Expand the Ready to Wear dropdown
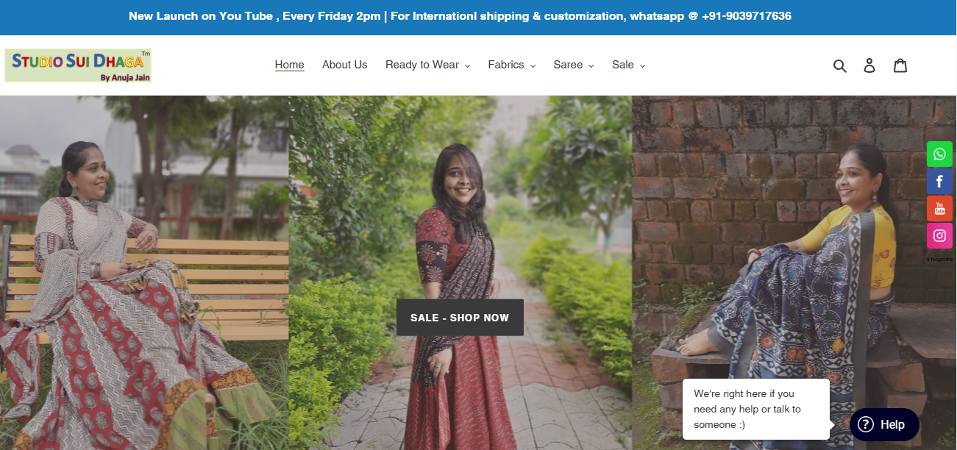This screenshot has width=957, height=450. tap(427, 65)
